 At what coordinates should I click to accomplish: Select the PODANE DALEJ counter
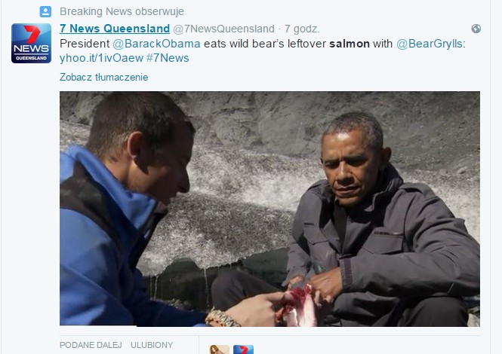pyautogui.click(x=91, y=345)
